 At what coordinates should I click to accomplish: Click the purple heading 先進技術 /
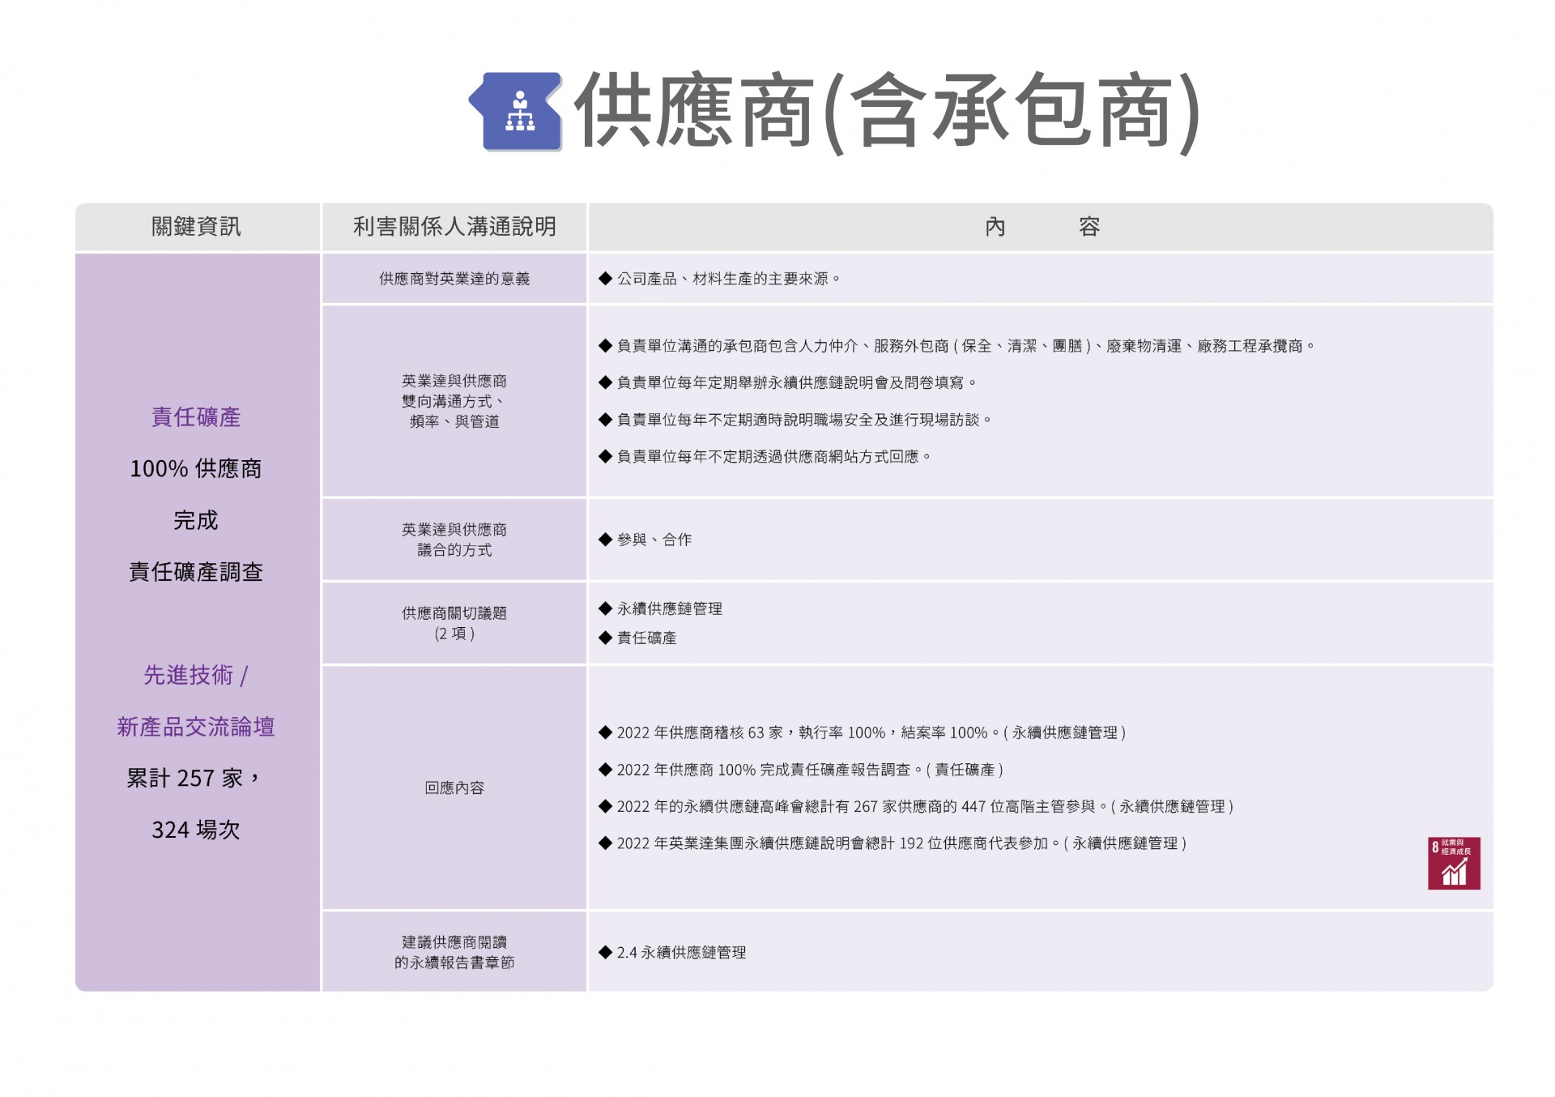196,675
